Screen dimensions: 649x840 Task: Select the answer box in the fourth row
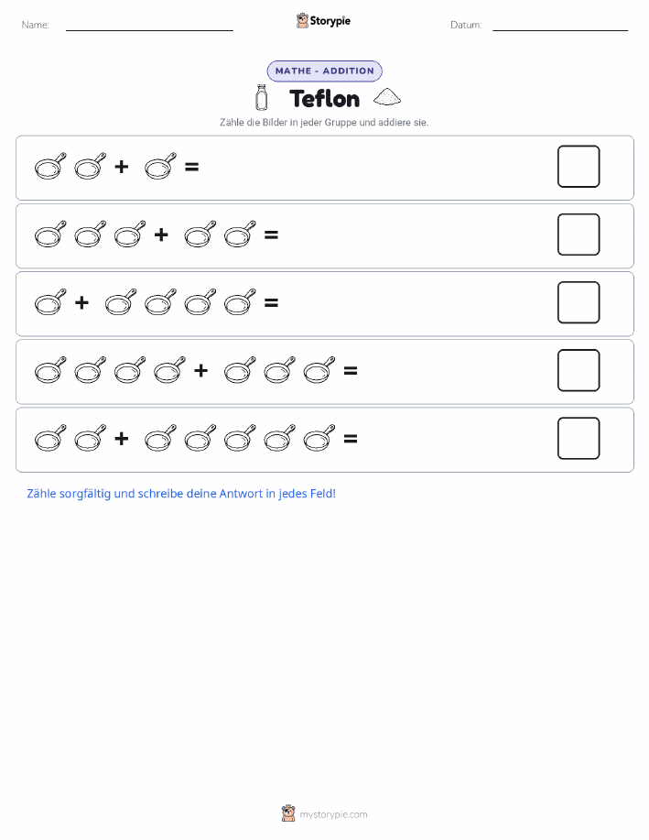pos(579,370)
